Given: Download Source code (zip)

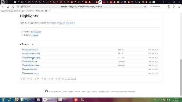Looking at the screenshot, I should coord(30,69).
